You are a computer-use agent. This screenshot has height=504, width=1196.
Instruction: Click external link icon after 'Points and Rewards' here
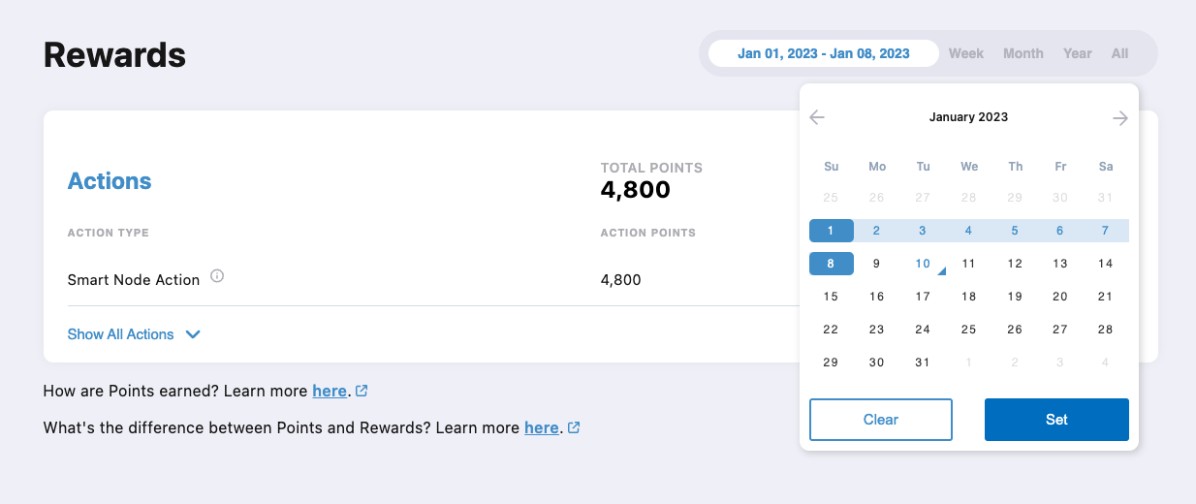(574, 427)
